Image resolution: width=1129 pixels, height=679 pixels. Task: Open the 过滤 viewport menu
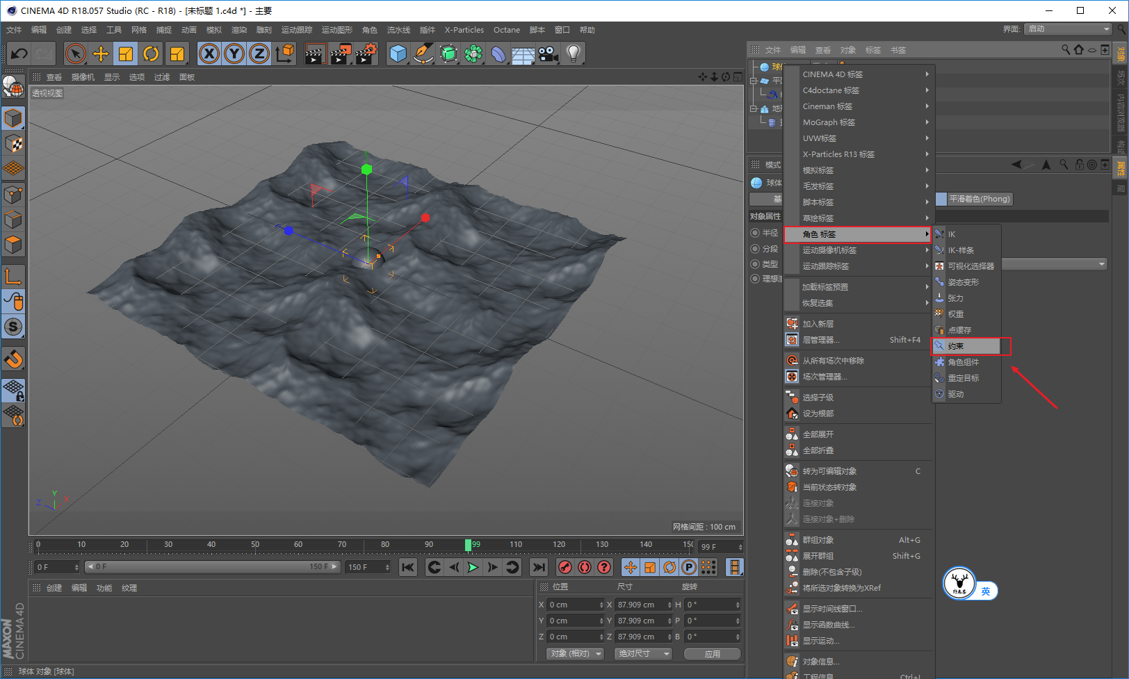point(162,77)
